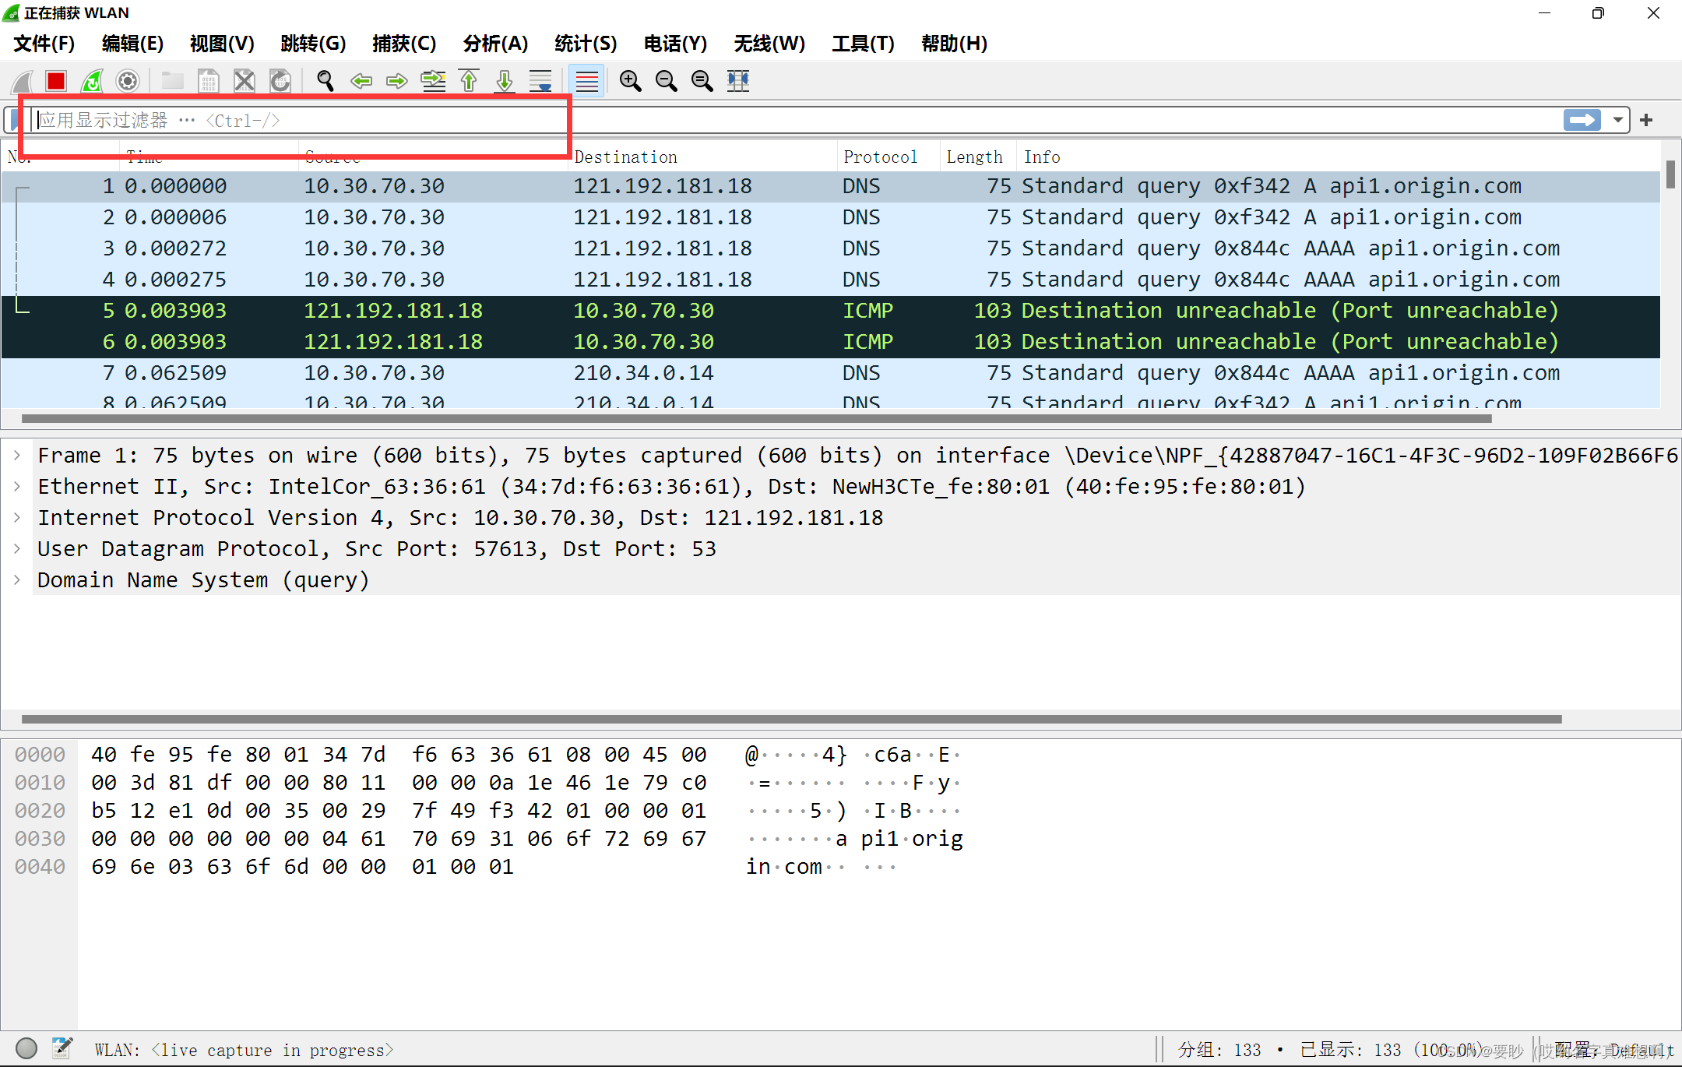Open the 统计(S) menu

[586, 44]
